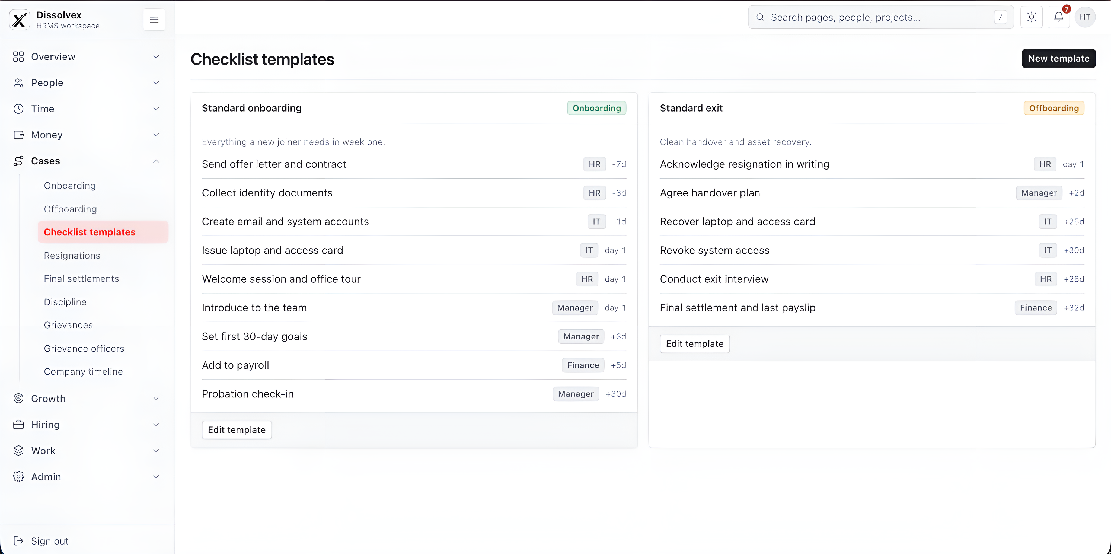Expand Time section chevron
1111x554 pixels.
click(156, 109)
